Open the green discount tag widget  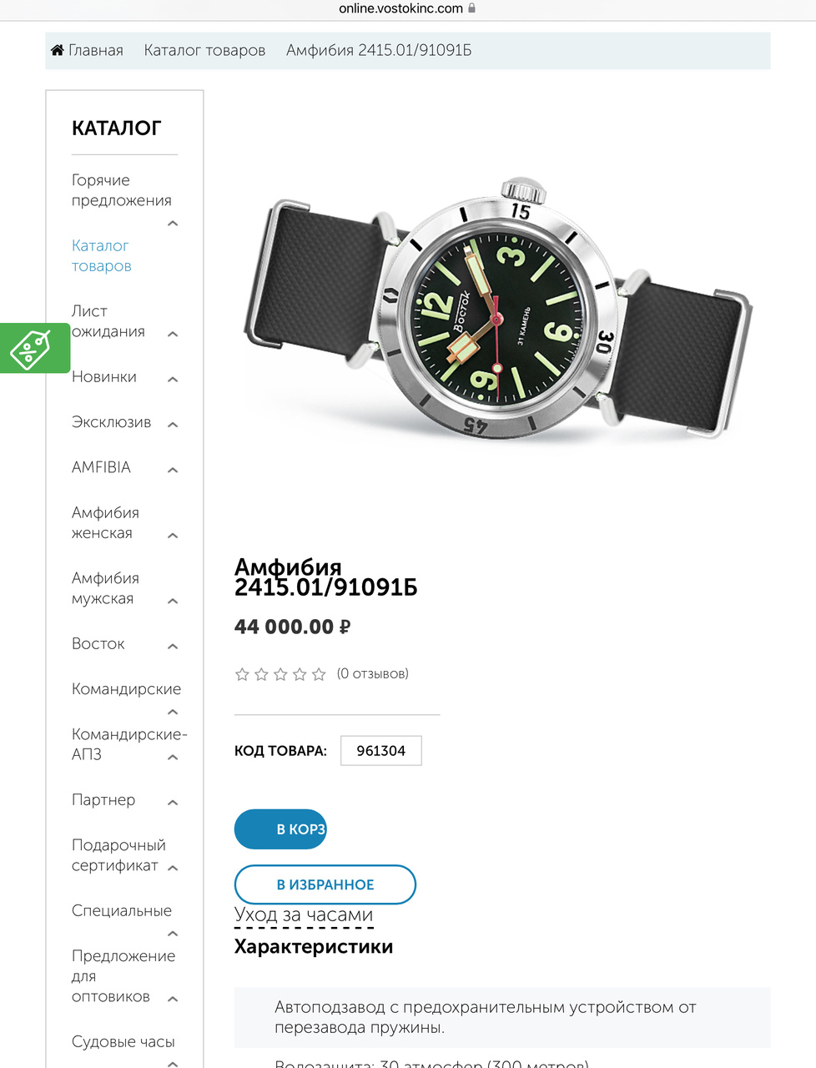pos(34,348)
